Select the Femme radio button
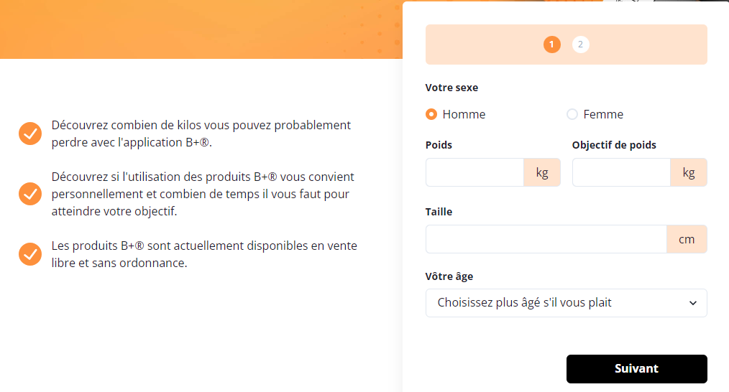729x392 pixels. pyautogui.click(x=572, y=114)
